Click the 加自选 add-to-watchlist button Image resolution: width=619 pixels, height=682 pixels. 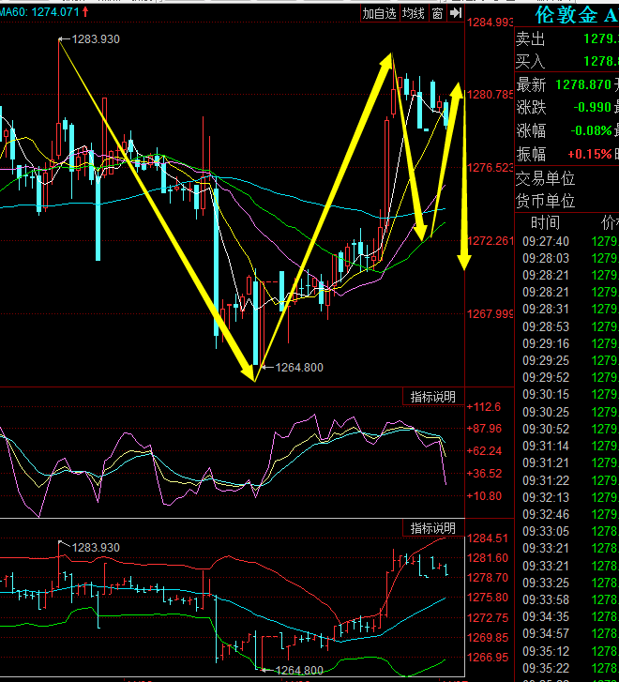(x=379, y=13)
